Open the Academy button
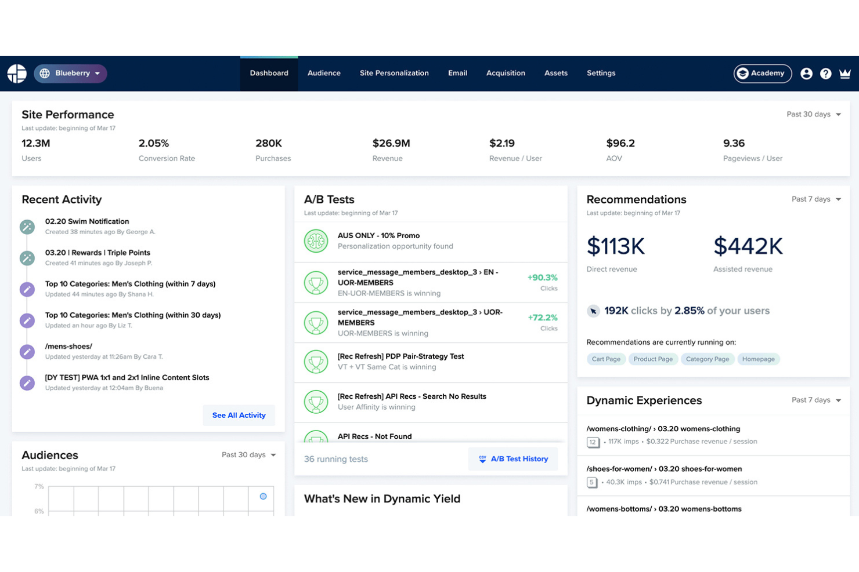The height and width of the screenshot is (572, 859). point(762,74)
